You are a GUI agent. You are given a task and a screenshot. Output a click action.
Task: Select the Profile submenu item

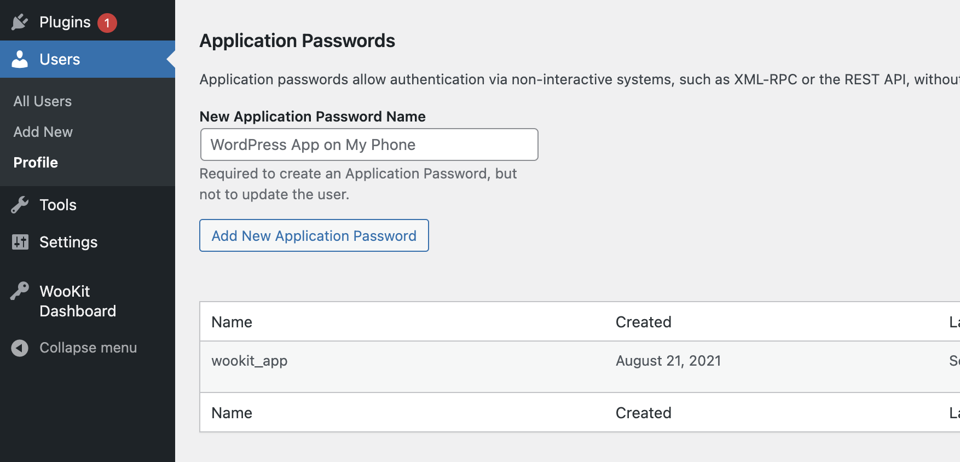pos(36,163)
